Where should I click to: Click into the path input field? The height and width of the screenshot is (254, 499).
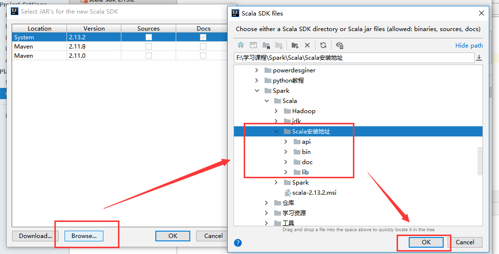pos(354,58)
